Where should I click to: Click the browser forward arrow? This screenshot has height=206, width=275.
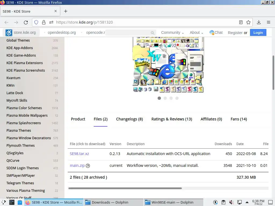16,22
